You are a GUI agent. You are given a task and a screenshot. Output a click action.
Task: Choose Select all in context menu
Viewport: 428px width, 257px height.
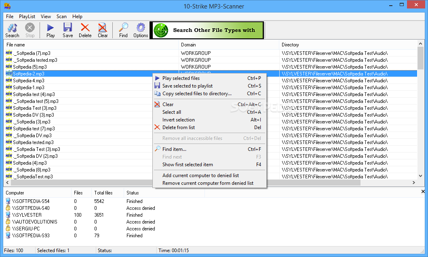(x=209, y=112)
